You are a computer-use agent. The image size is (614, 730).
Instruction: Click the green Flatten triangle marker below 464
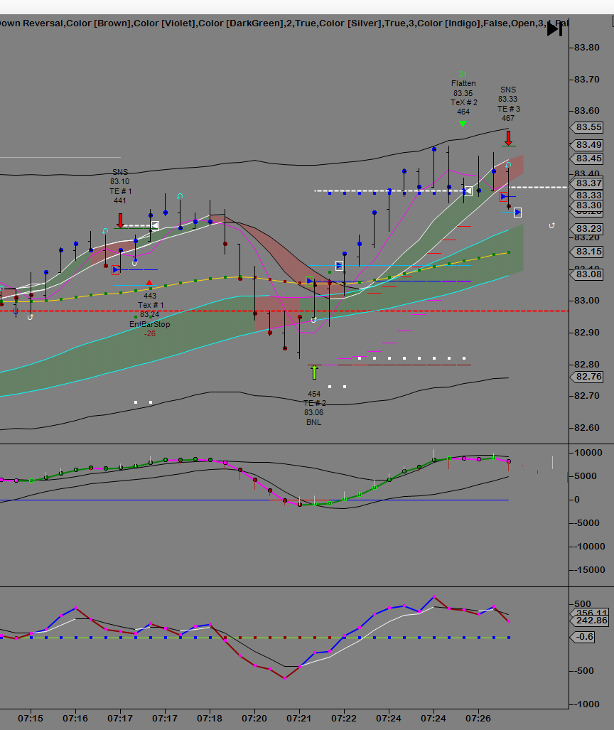[463, 124]
